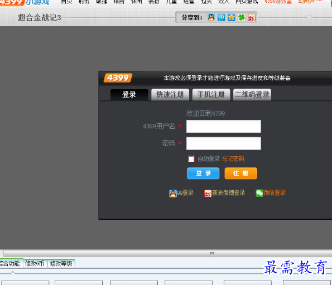Screen dimensions: 332x285
Task: Click the 4399 logo in login dialog
Action: 118,78
